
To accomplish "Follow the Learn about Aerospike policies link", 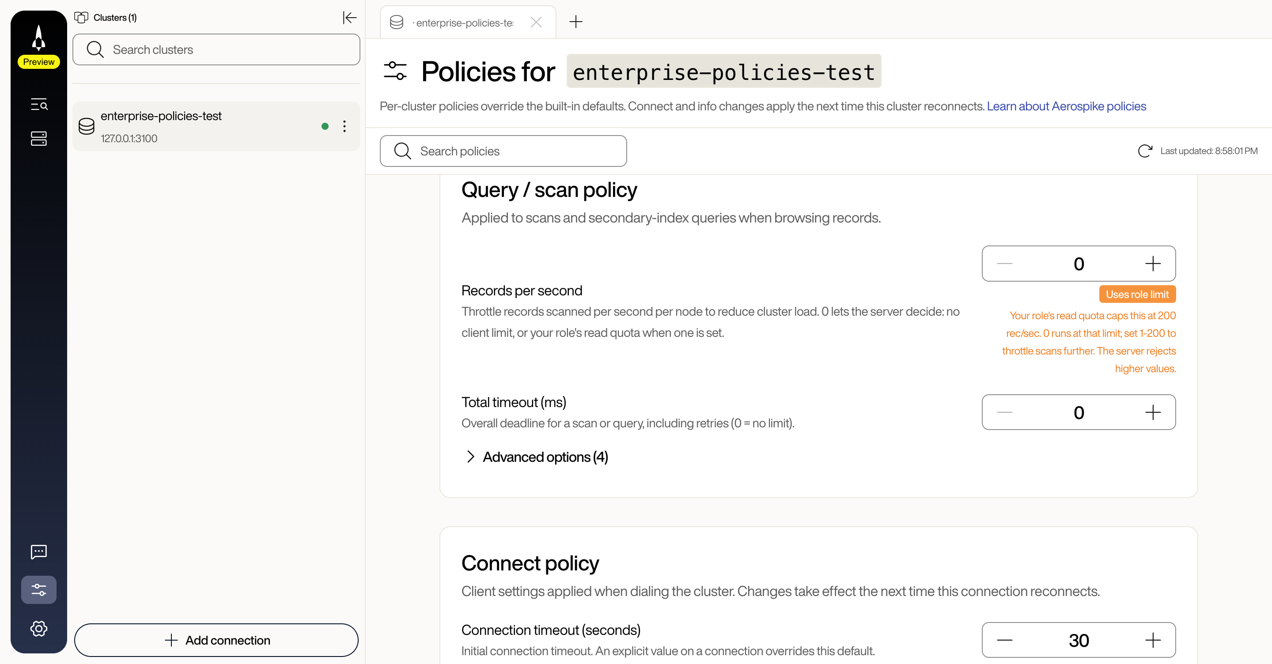I will click(1066, 106).
